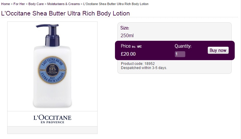Focus the Quantity input field
Screen dimensions: 241x139
[x=180, y=54]
